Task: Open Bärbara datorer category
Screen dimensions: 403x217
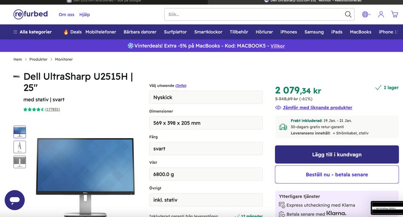Action: point(140,32)
